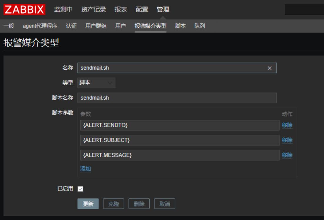Viewport: 324px width, 220px height.
Task: Remove the {ALERT.MESSAGE} parameter via 移除
Action: (x=287, y=155)
